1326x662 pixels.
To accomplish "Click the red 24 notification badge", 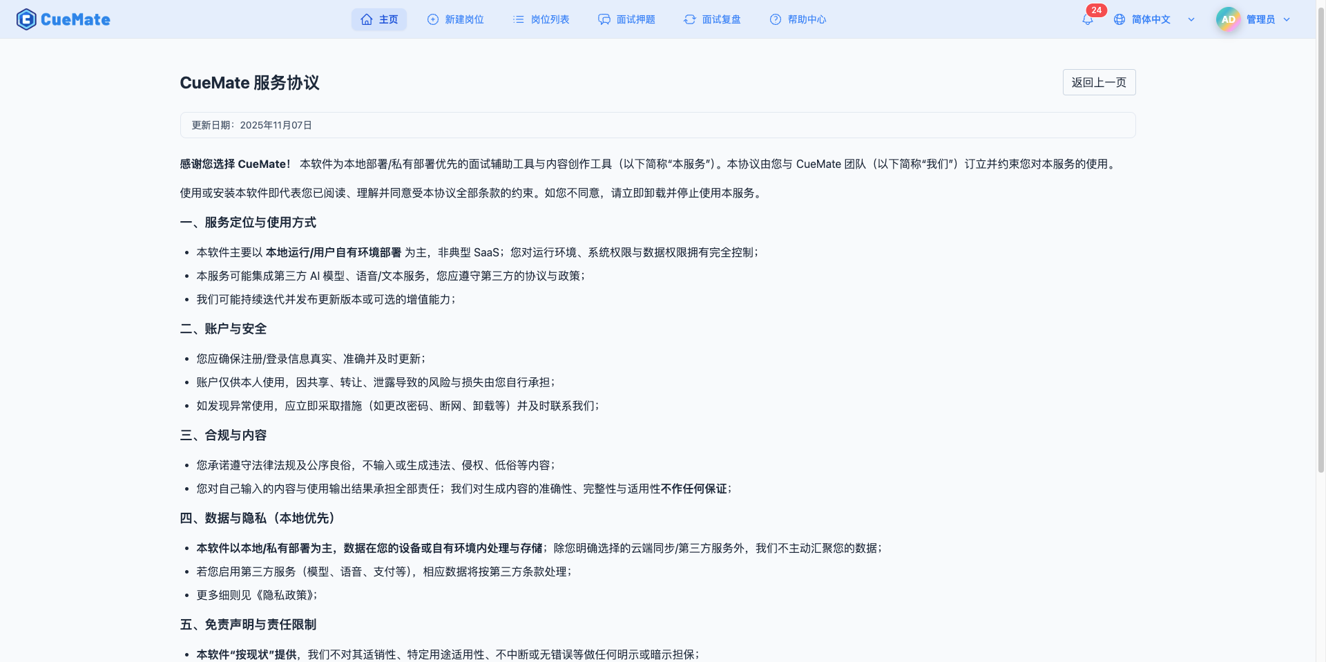I will coord(1097,10).
